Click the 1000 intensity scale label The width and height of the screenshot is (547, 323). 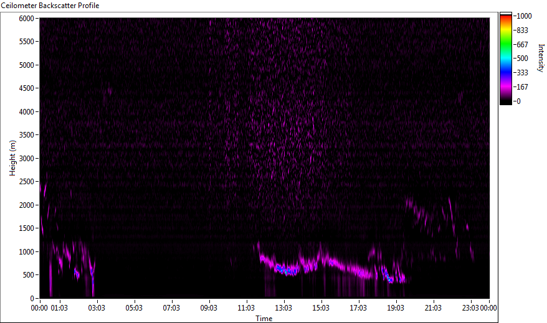tap(524, 16)
